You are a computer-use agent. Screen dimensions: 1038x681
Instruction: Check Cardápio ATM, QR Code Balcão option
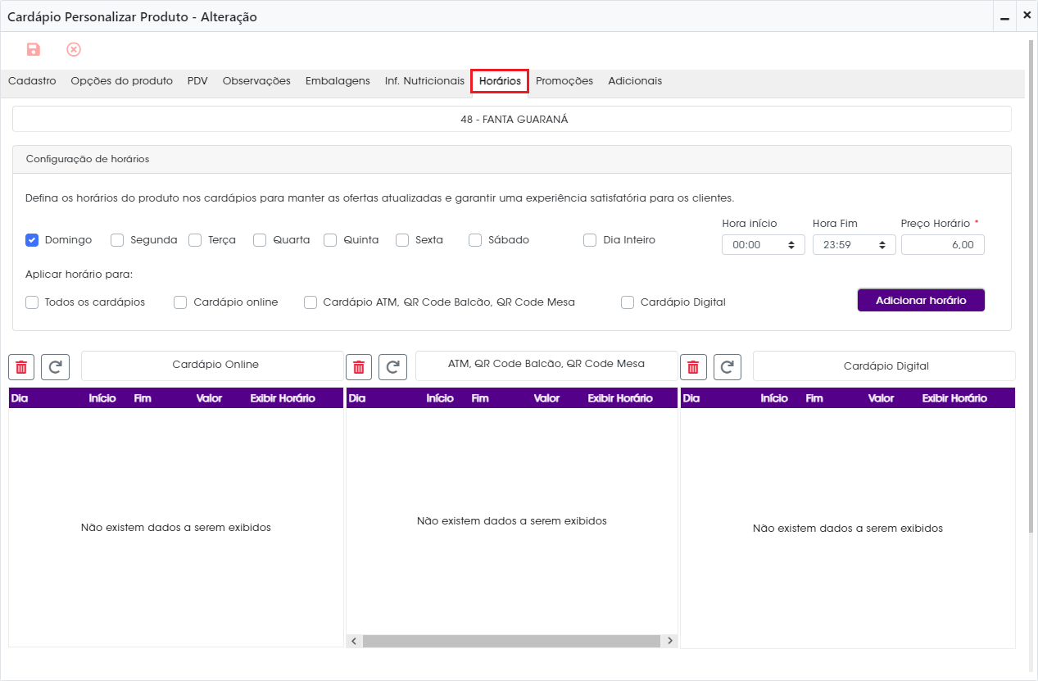[310, 302]
